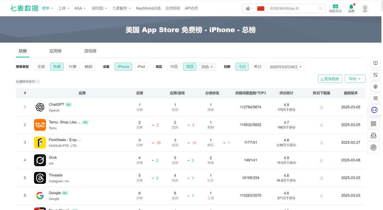
Task: Click the Temu app icon
Action: click(40, 125)
